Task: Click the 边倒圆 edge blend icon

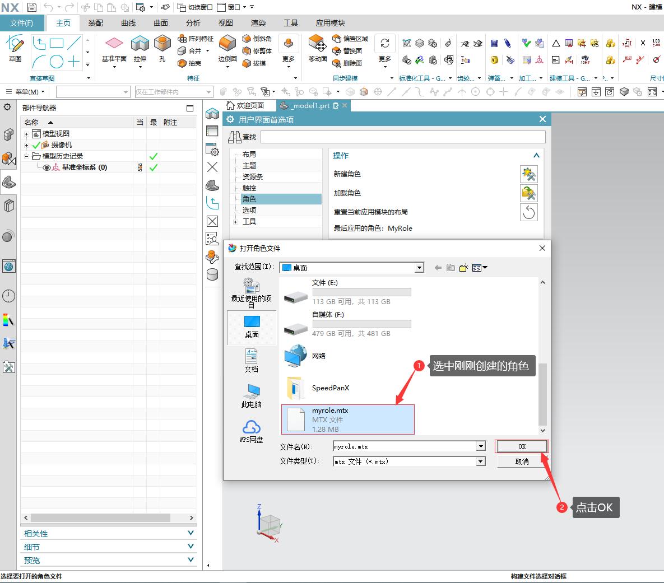Action: tap(227, 44)
